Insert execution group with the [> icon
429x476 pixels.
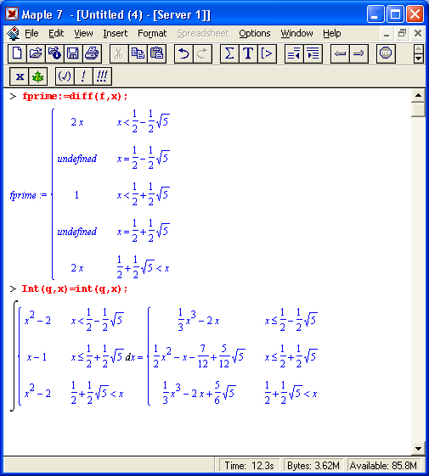coord(267,53)
